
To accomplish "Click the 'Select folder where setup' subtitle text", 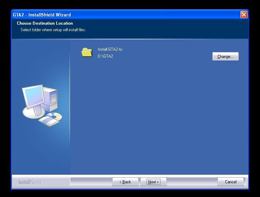I will click(x=53, y=30).
